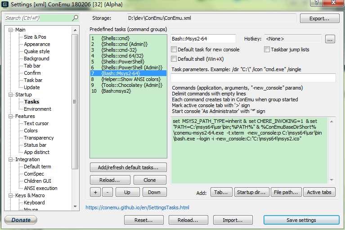
Task: Open Environment settings page
Action: point(37,109)
